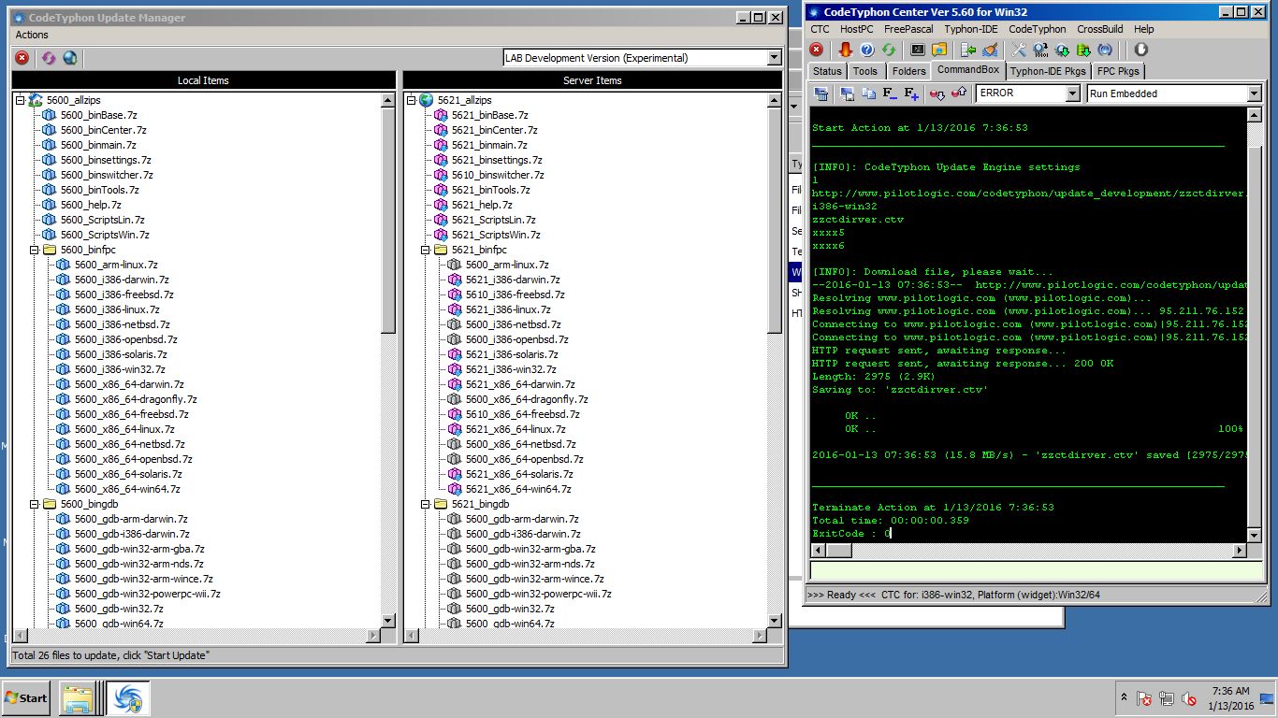
Task: Open file explorer from taskbar
Action: (79, 698)
